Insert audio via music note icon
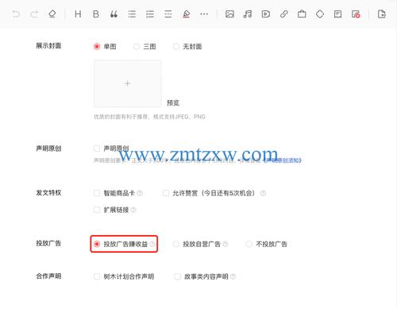This screenshot has height=309, width=397. click(x=248, y=14)
